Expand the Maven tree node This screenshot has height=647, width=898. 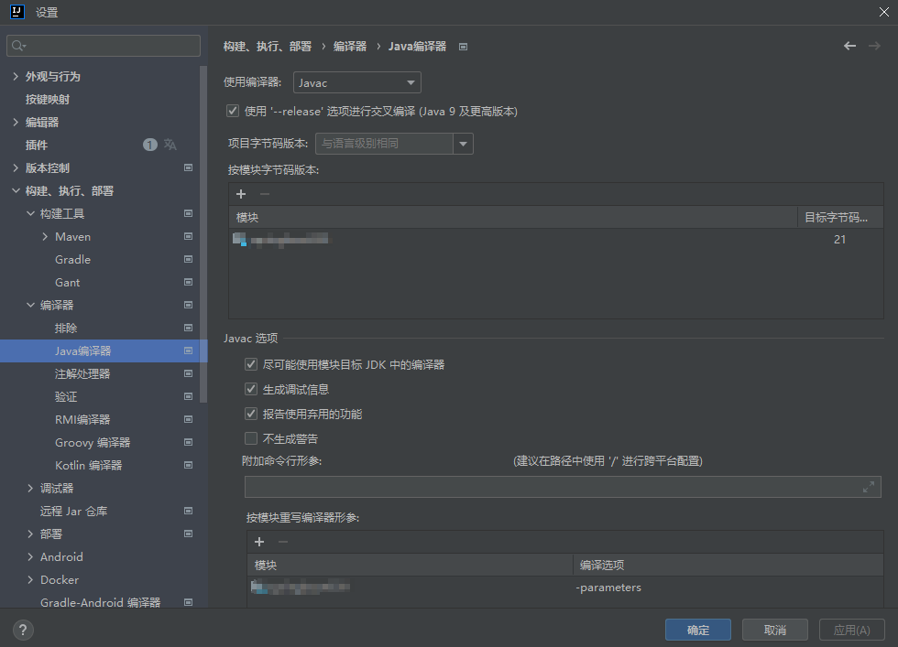45,236
